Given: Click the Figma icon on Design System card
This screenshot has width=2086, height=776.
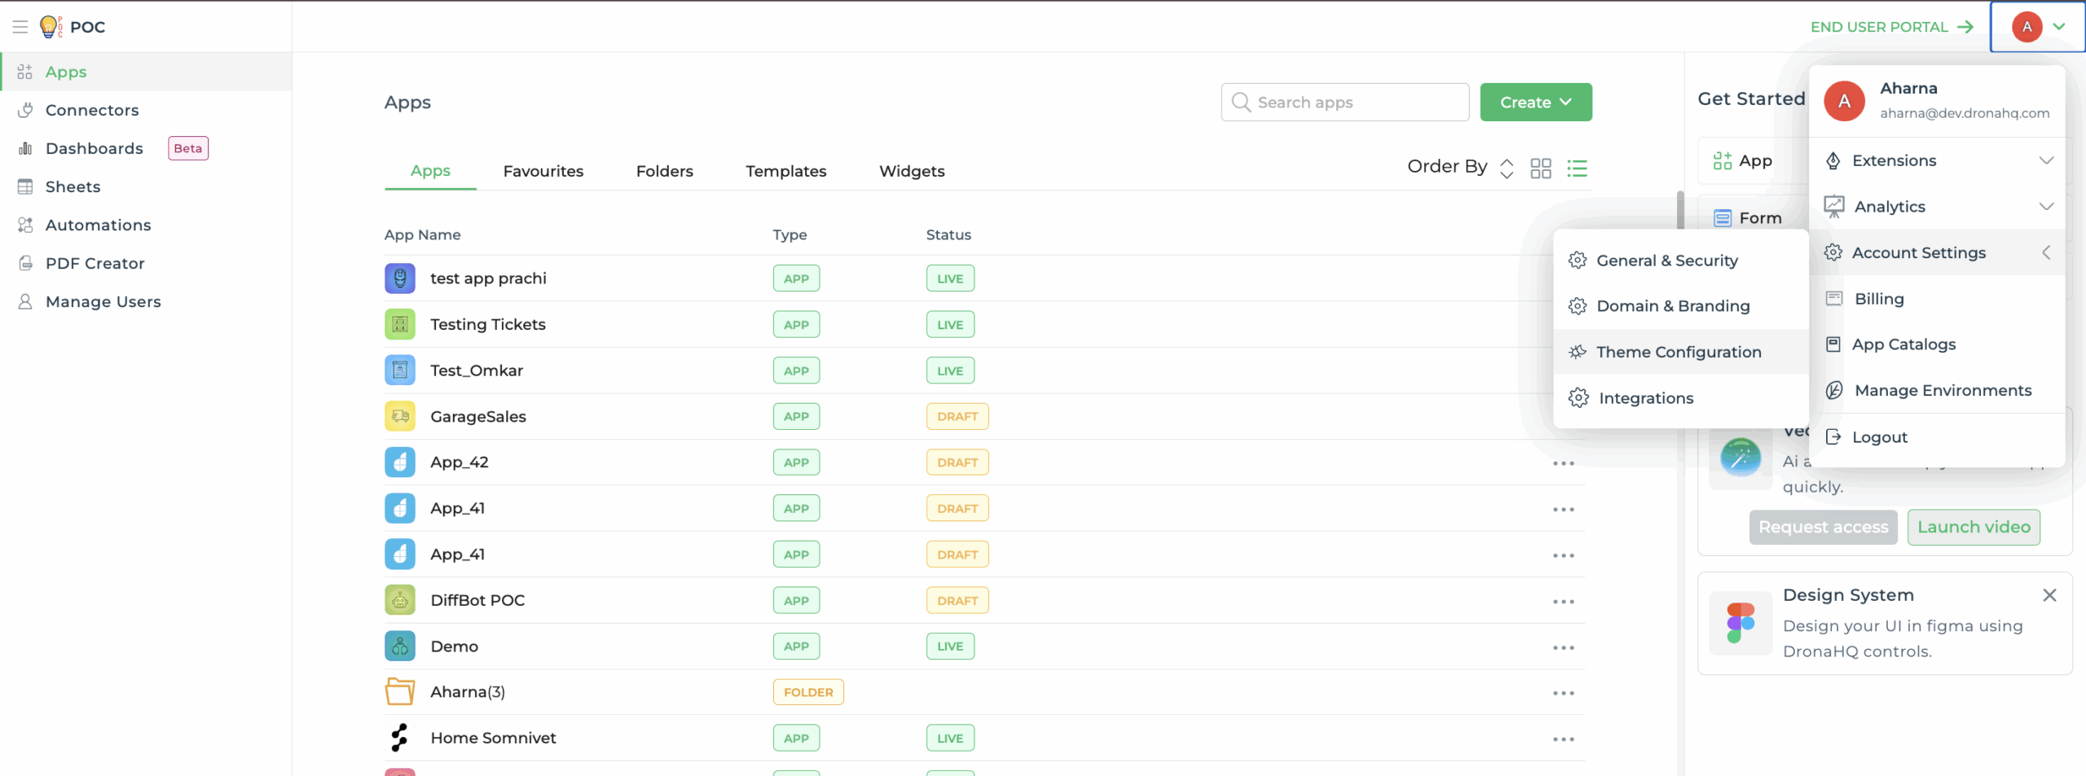Looking at the screenshot, I should (1741, 623).
